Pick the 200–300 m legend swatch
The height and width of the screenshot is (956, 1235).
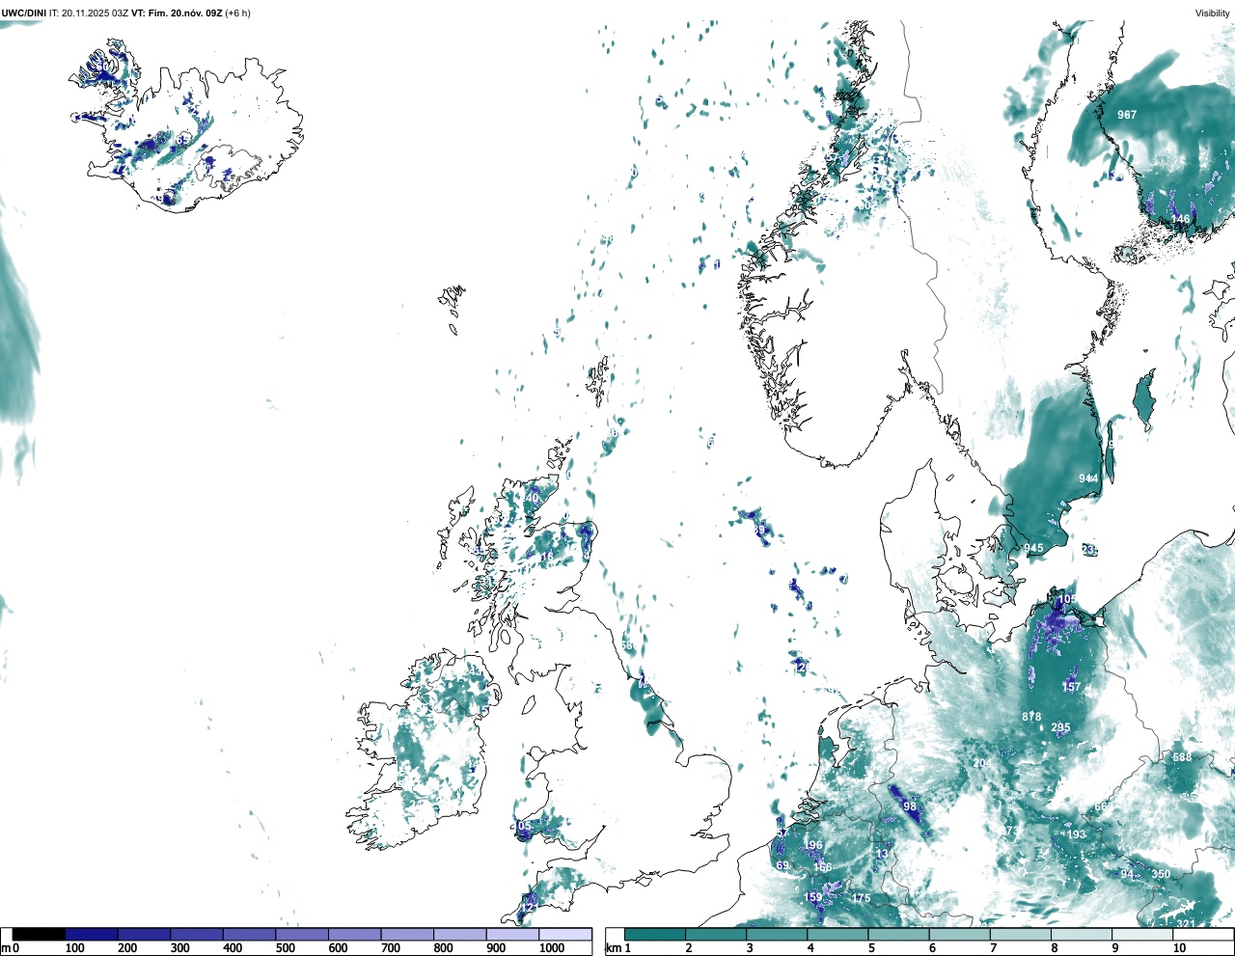(144, 935)
